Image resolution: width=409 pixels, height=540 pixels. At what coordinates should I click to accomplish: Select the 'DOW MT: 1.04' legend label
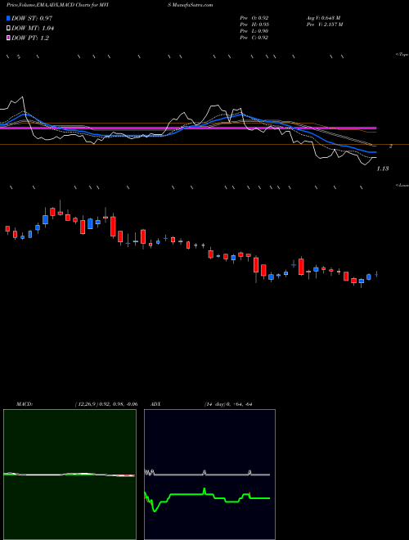tap(33, 29)
